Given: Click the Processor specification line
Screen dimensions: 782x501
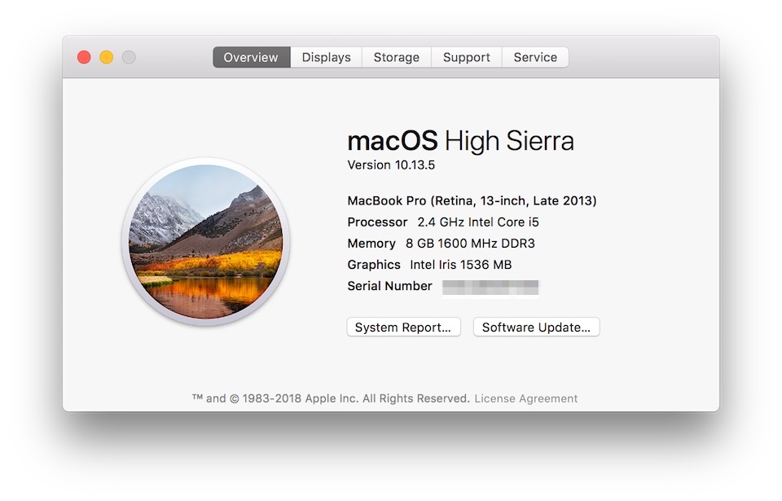Looking at the screenshot, I should point(442,222).
